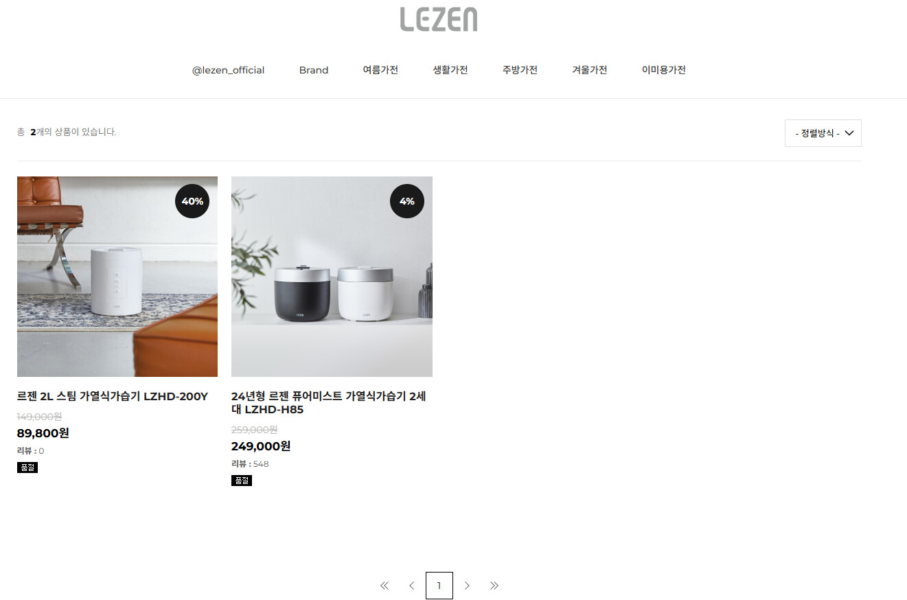907x600 pixels.
Task: Go to first page with double-left arrow
Action: [x=384, y=586]
